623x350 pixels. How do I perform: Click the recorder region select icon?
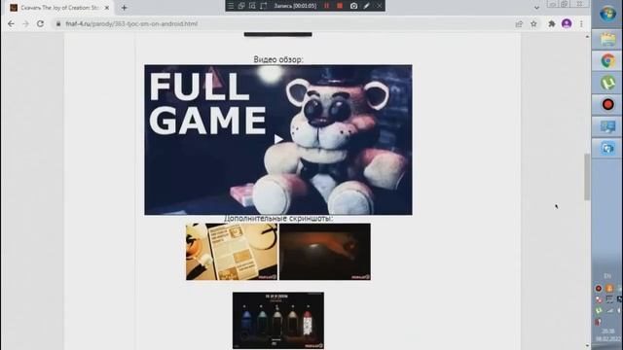pyautogui.click(x=252, y=6)
